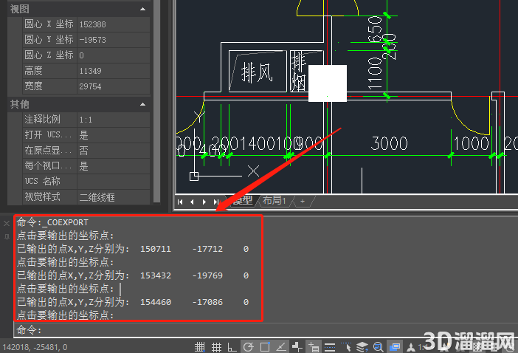
Task: Click 注释比例 property label
Action: [x=43, y=120]
